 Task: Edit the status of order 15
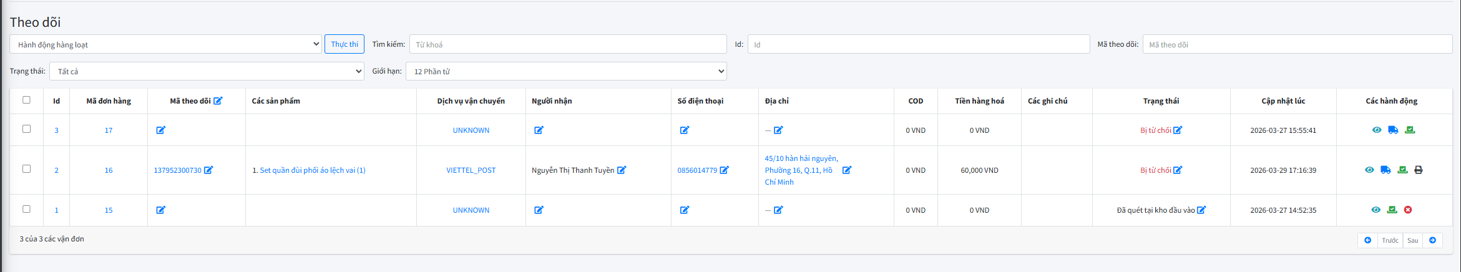[1201, 210]
